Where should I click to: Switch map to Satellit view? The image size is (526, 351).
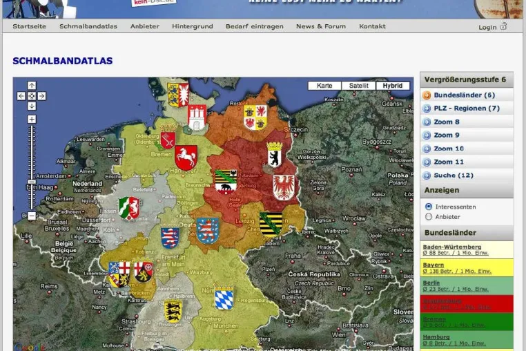pyautogui.click(x=359, y=86)
